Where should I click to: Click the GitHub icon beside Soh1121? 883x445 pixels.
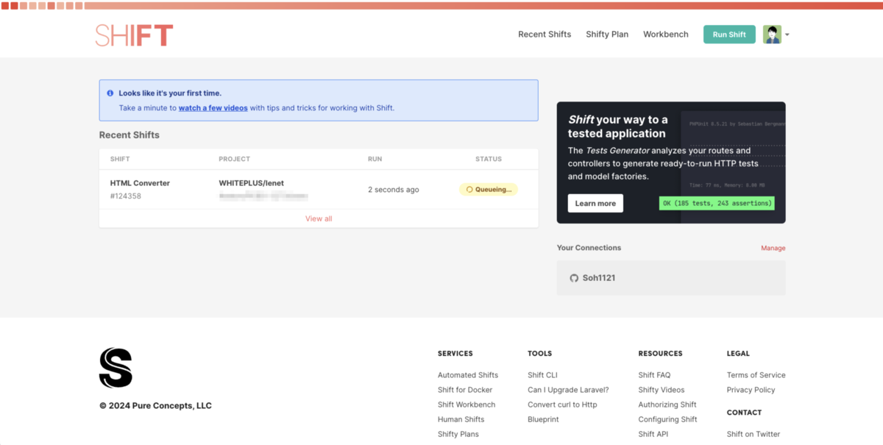[x=574, y=278]
